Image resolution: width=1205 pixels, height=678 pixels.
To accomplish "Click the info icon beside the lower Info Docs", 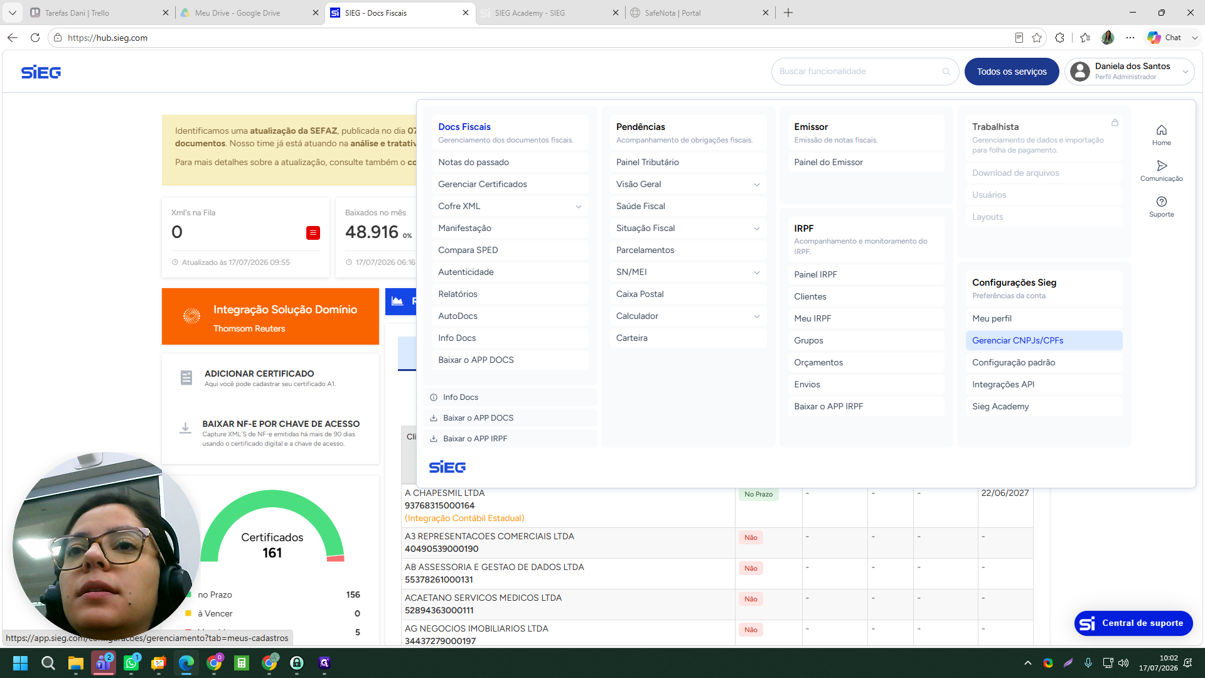I will tap(434, 397).
